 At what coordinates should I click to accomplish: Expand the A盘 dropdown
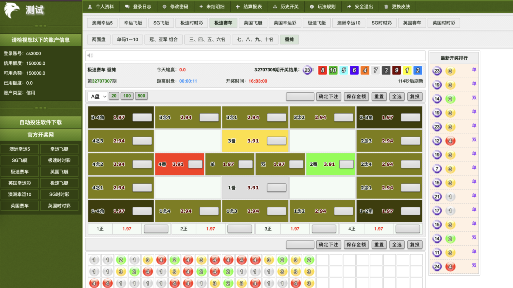pos(97,96)
